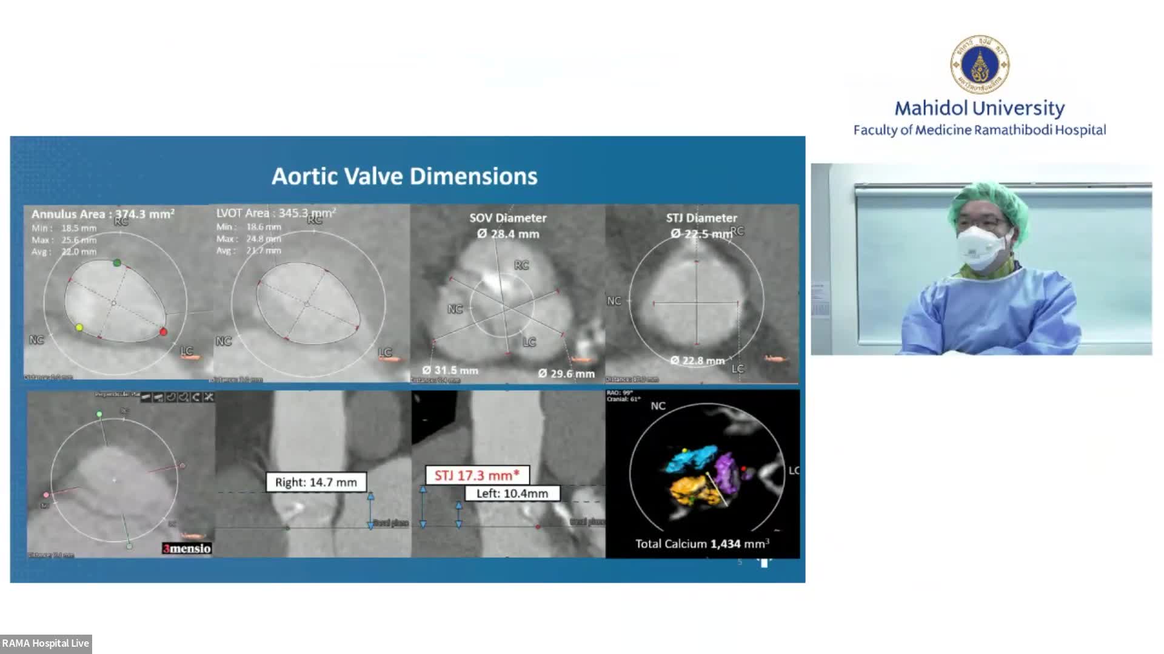Click the 3mensio logo on bottom-left image

[187, 549]
